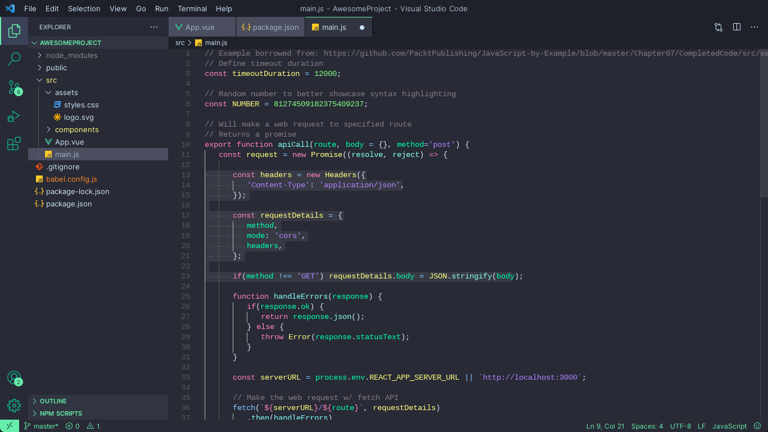Screen dimensions: 768x432
Task: Open the View menu
Action: click(x=118, y=8)
